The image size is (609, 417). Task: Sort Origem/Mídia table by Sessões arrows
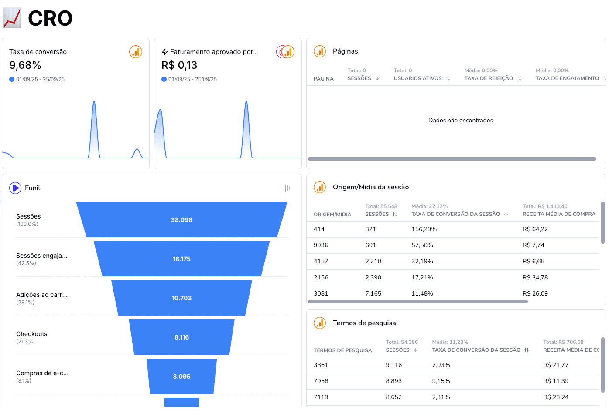point(395,214)
